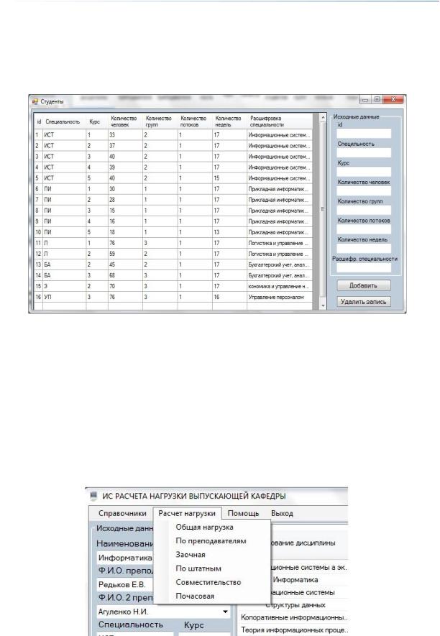Click the кономика и управление cell
Image resolution: width=440 pixels, height=636 pixels.
coord(280,286)
